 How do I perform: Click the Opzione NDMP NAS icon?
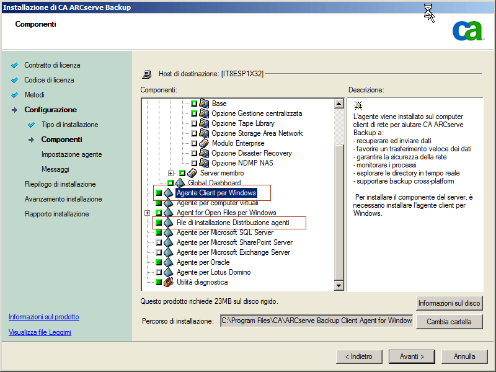[204, 163]
